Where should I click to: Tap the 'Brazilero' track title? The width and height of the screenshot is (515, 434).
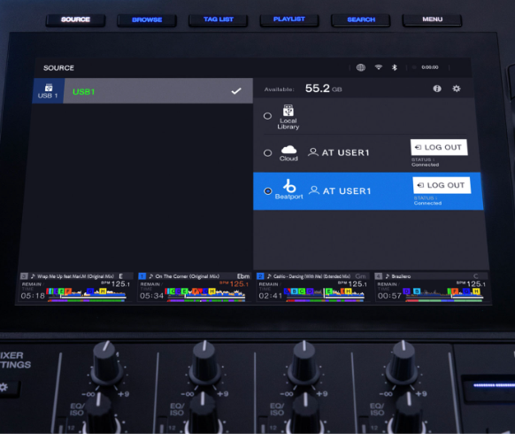[x=401, y=276]
